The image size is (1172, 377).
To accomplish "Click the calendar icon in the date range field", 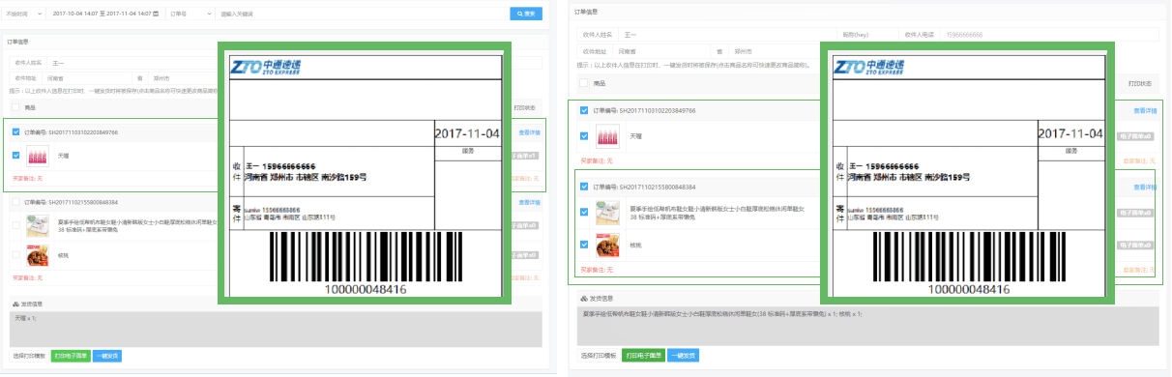I will 156,14.
